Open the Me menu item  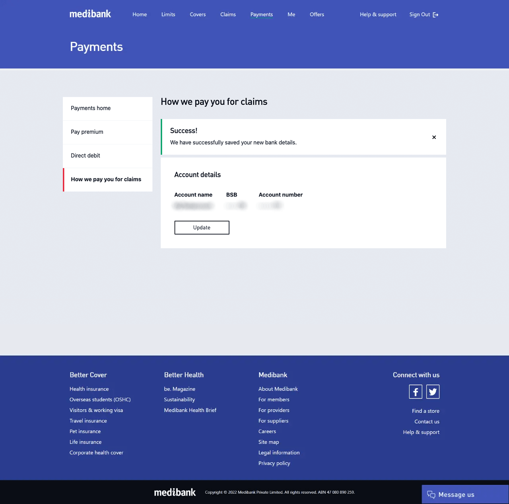[x=291, y=14]
